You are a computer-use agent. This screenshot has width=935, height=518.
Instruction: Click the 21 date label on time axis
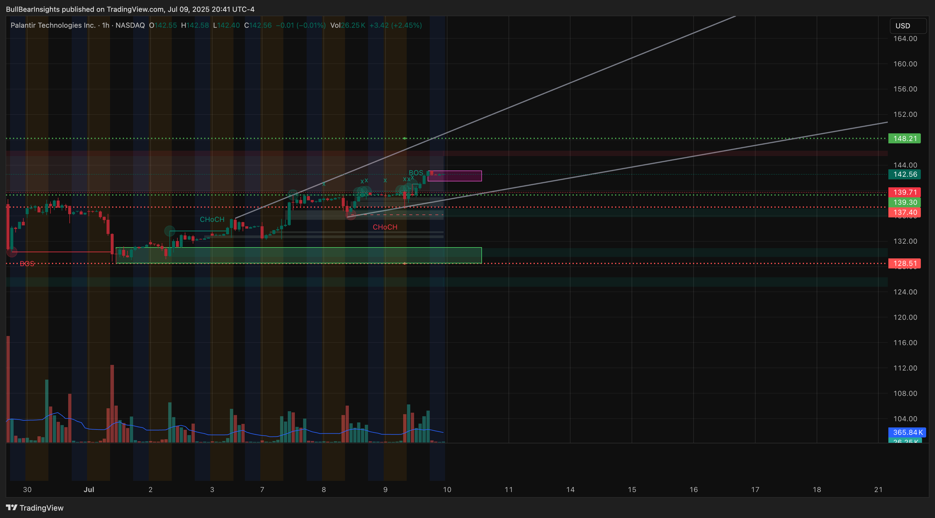click(878, 490)
